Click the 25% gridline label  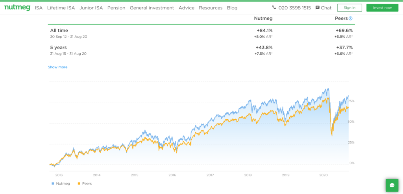[351, 142]
